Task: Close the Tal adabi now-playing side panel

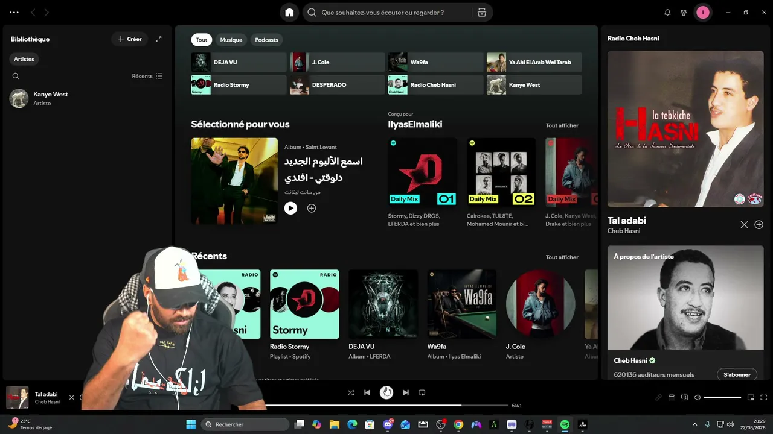Action: click(744, 225)
